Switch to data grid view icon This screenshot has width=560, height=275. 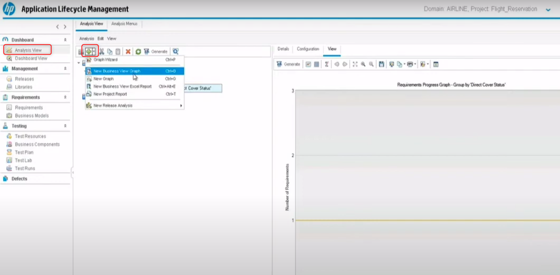tap(316, 64)
